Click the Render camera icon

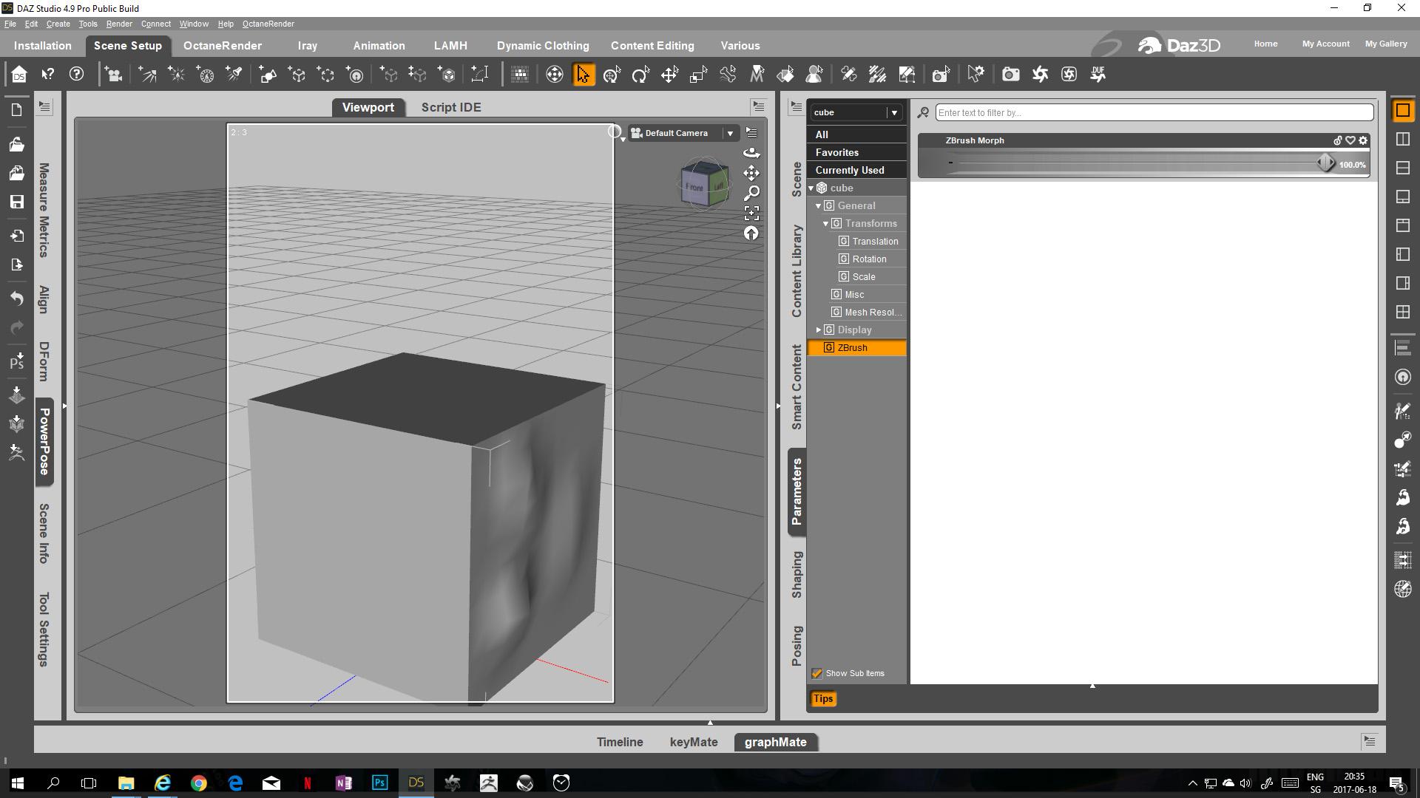click(x=1010, y=75)
